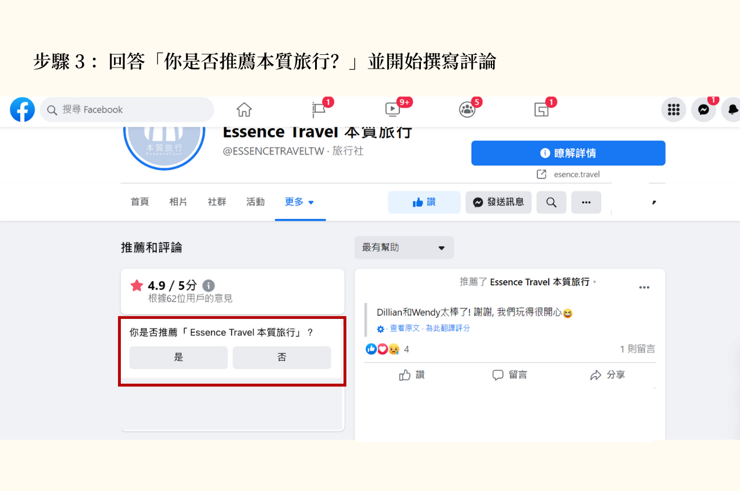Screen dimensions: 740x491
Task: Click the rating info icon
Action: pos(209,285)
